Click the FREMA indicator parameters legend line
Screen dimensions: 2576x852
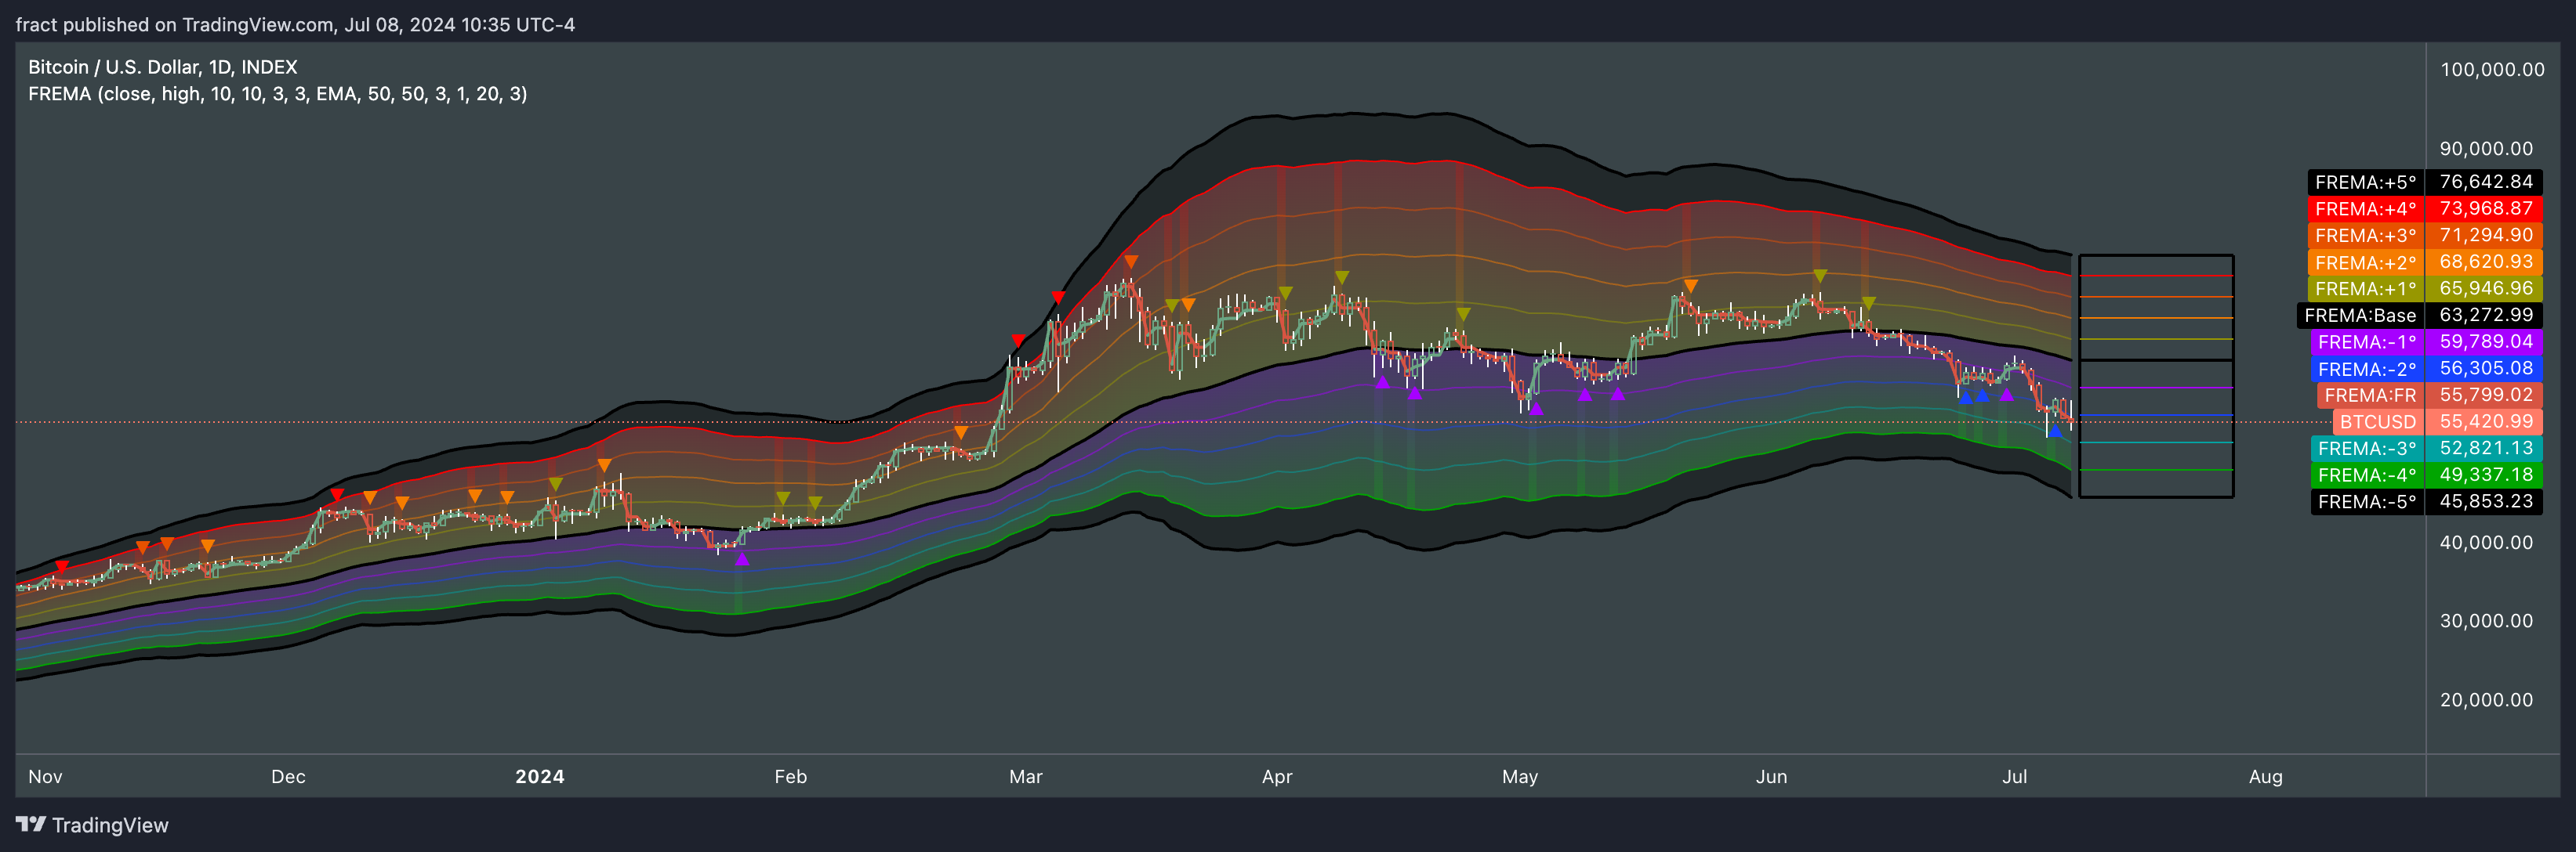(278, 94)
